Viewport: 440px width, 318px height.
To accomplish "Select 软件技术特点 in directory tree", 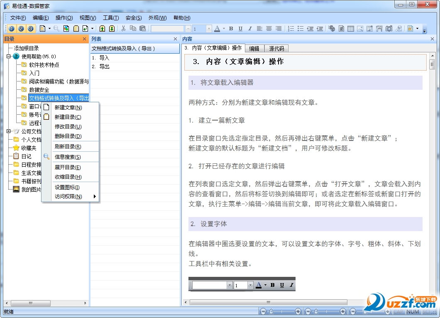I will (44, 65).
